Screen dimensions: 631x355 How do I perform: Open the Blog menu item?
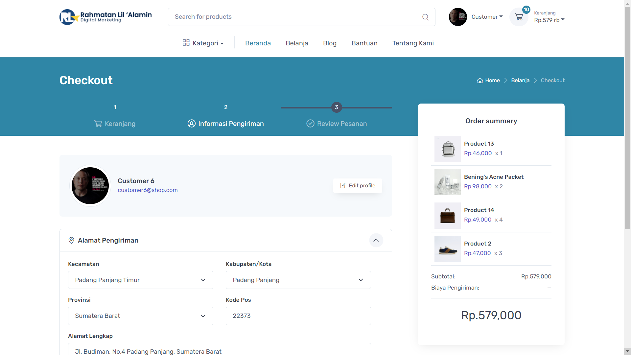(x=330, y=43)
